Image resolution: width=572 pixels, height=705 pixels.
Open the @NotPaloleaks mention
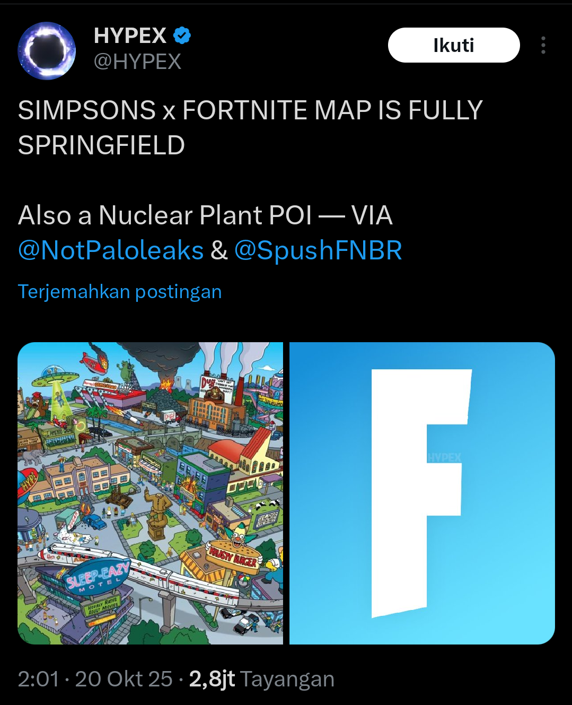[x=111, y=250]
